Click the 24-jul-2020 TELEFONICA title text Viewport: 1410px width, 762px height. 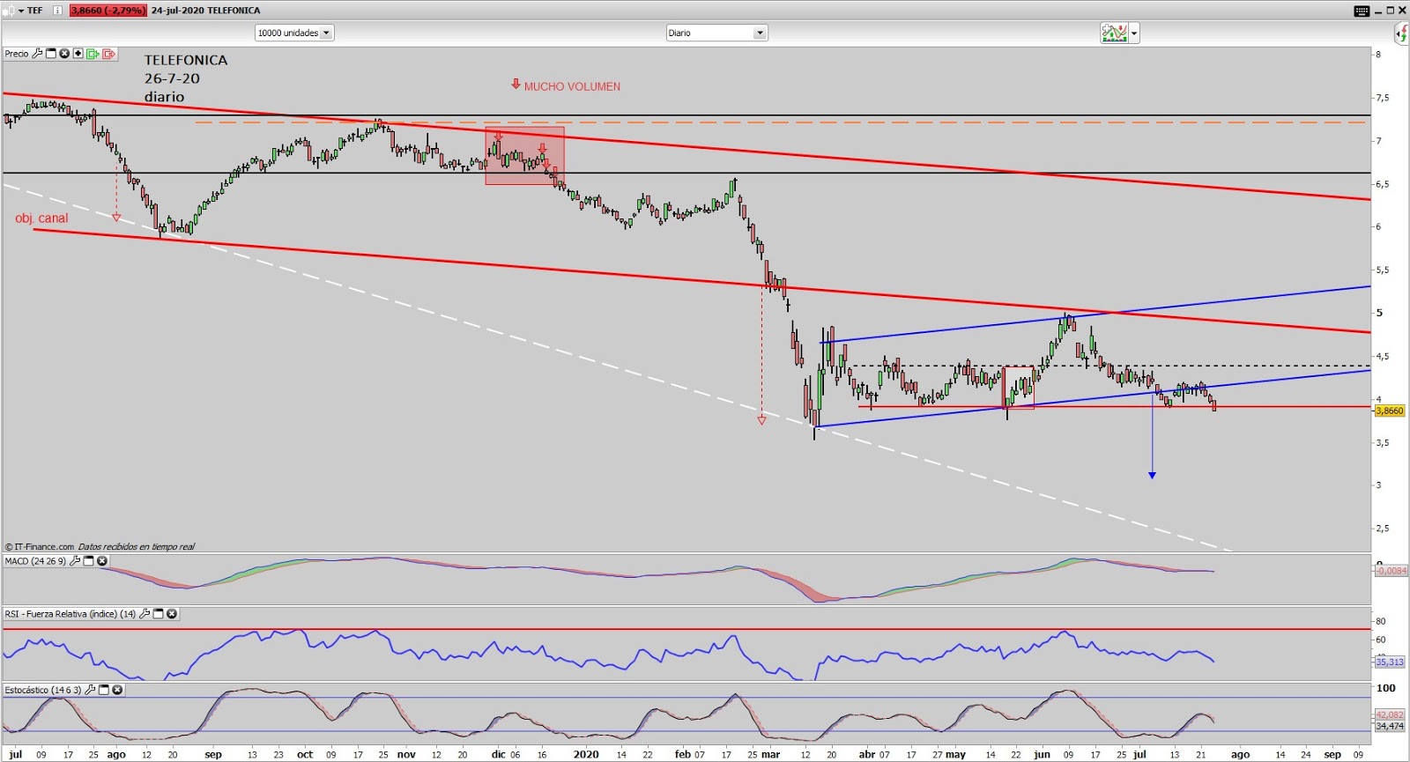pos(205,11)
